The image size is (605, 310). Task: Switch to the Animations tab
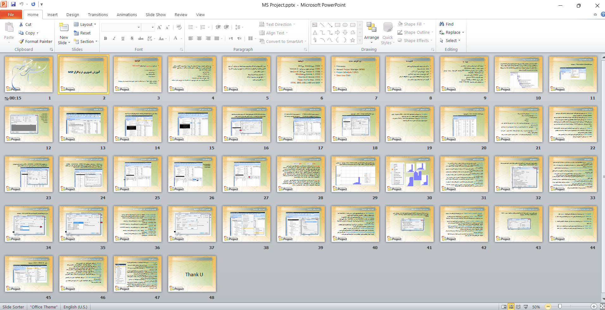(x=127, y=15)
